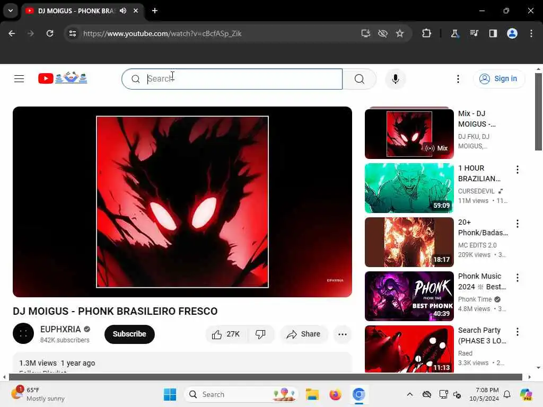The height and width of the screenshot is (407, 543).
Task: Open 20+ Phonk/Badass video thumbnail
Action: coord(409,242)
